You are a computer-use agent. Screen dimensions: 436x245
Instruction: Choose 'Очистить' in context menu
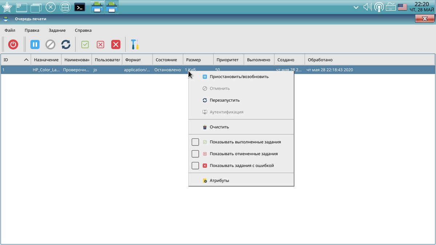(x=241, y=127)
